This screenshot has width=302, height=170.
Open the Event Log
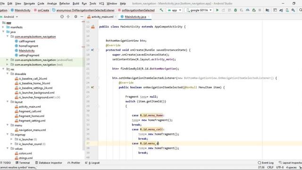pos(266,163)
